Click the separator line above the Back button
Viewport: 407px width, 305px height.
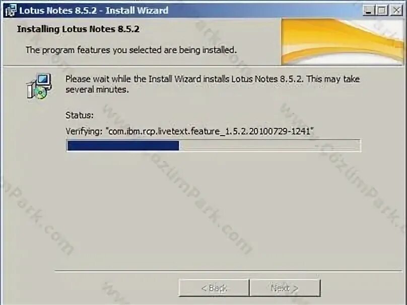228,271
